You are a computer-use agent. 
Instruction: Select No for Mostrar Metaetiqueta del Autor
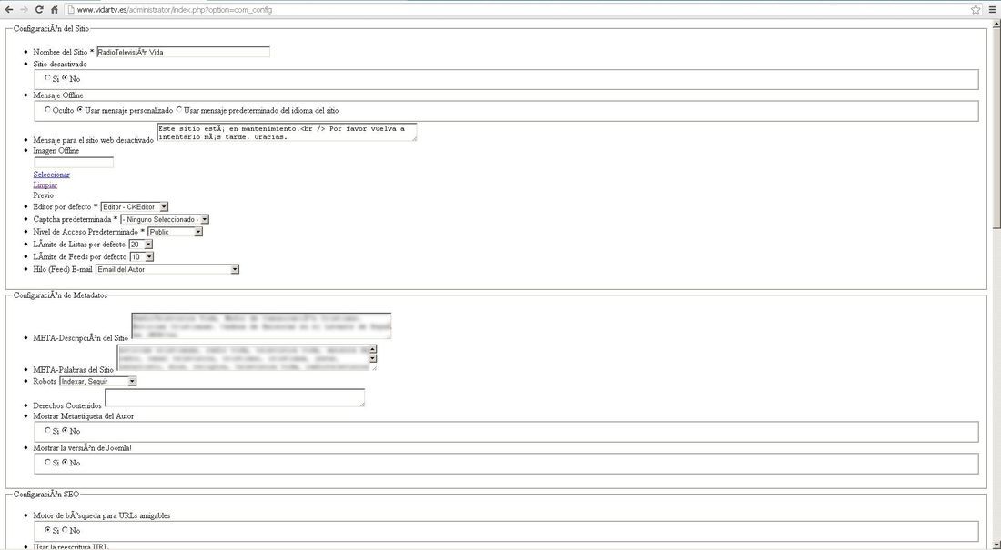click(x=66, y=430)
